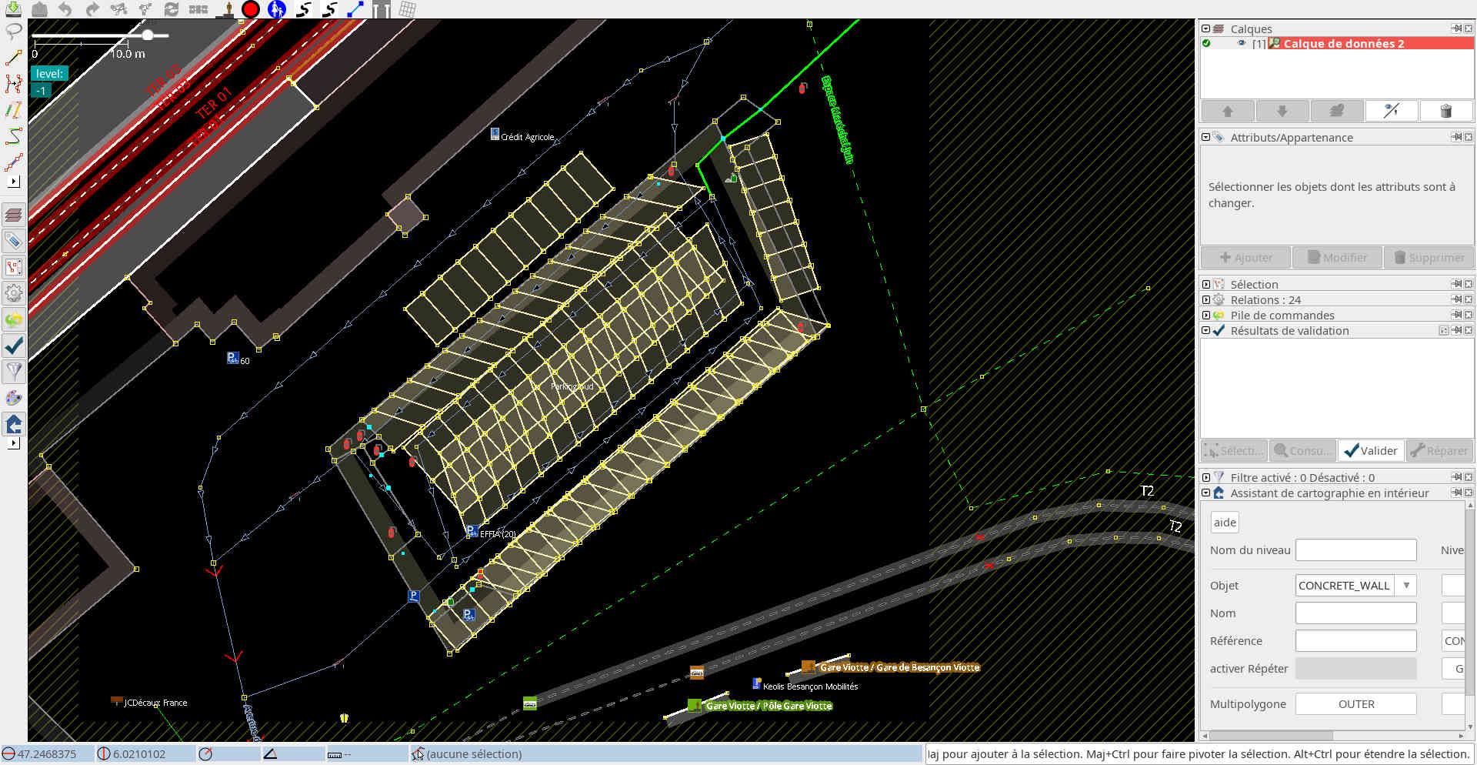Select the parallel ways tool

(x=13, y=110)
